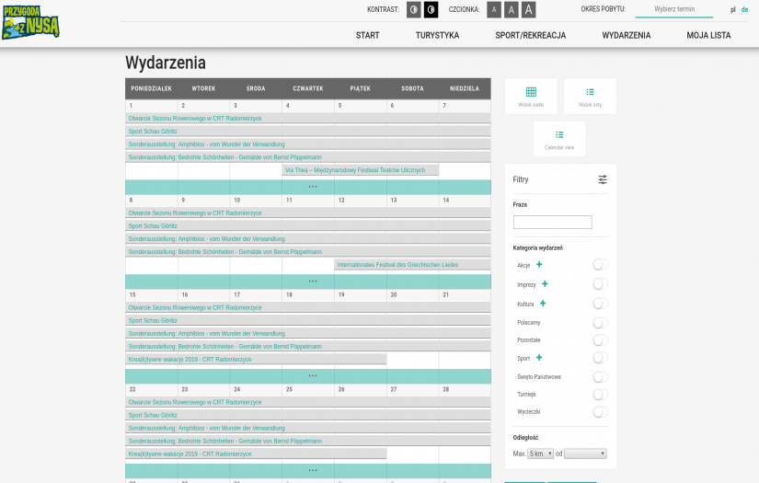
Task: Click the Wybierz termin date field
Action: click(x=674, y=9)
